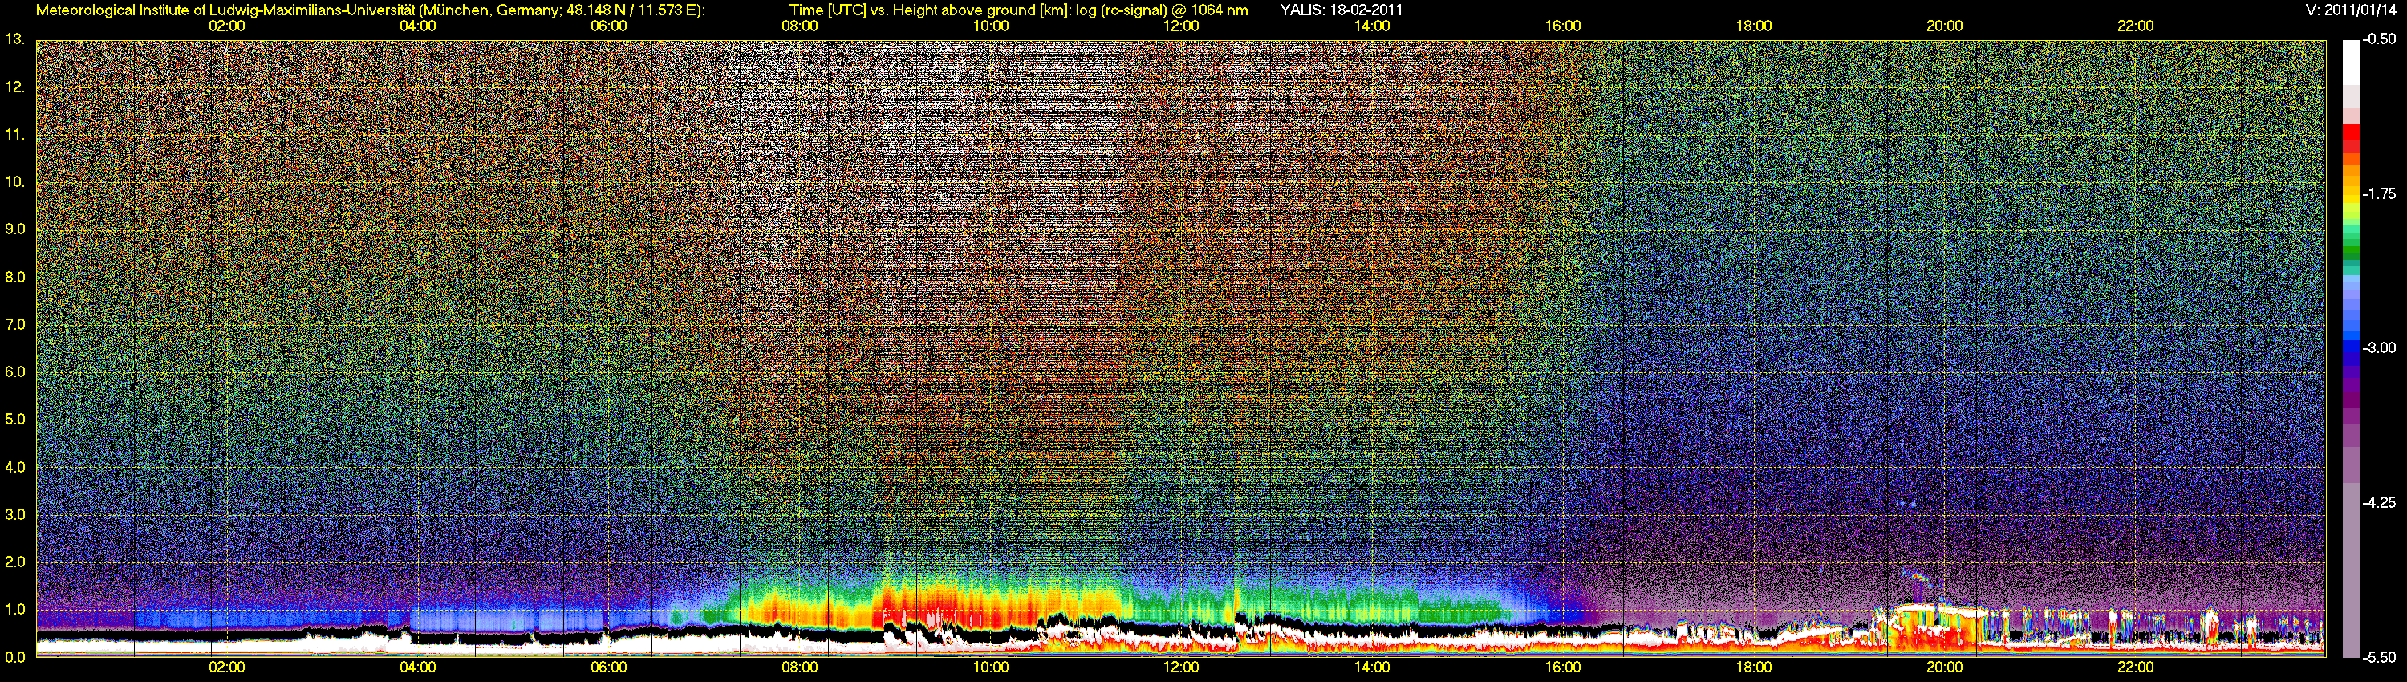Click the 18:00 label on the top time axis
2407x682 pixels.
1754,26
